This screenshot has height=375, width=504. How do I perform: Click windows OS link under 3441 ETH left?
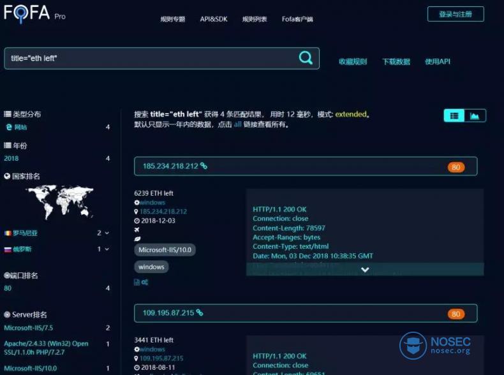152,349
